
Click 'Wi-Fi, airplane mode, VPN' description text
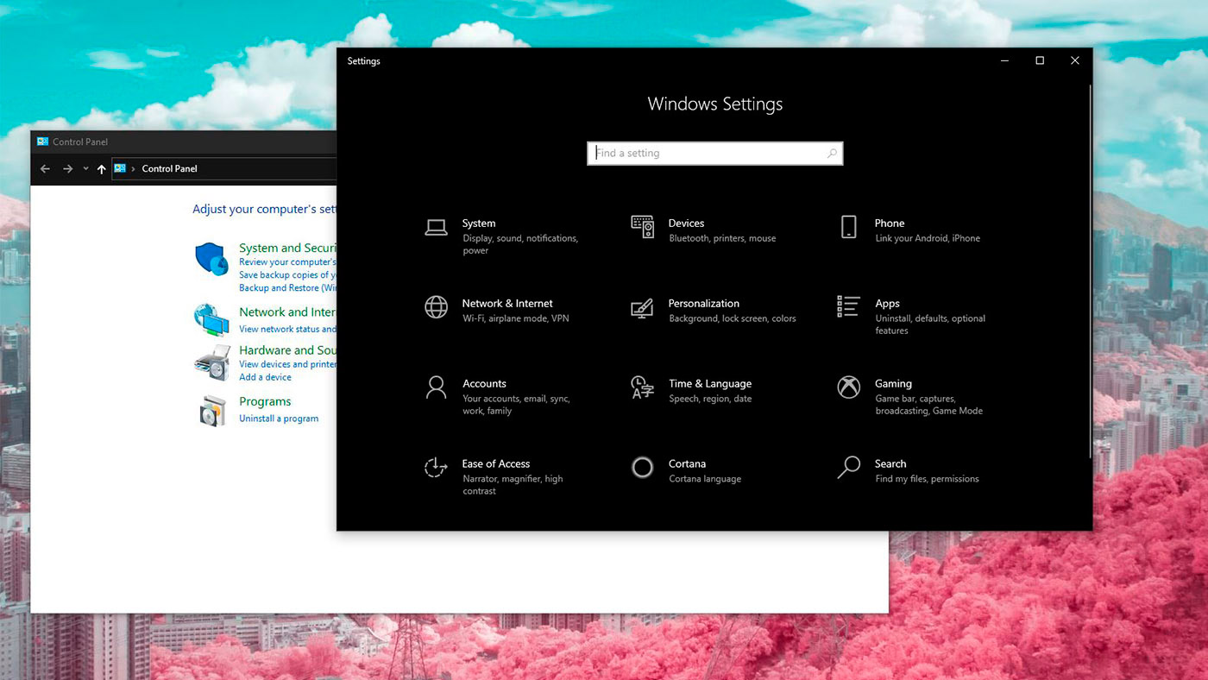[516, 318]
